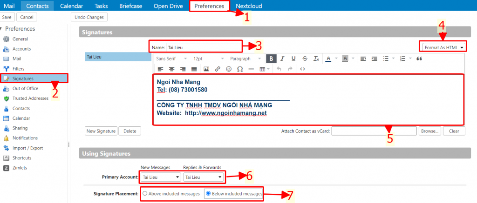Open source code view icon
This screenshot has height=203, width=477.
[302, 69]
